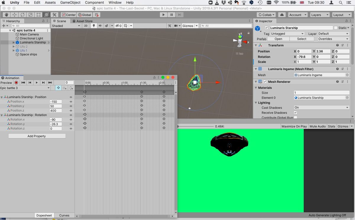Image resolution: width=355 pixels, height=220 pixels.
Task: Click the grid snapping icon in the toolbar
Action: [96, 15]
